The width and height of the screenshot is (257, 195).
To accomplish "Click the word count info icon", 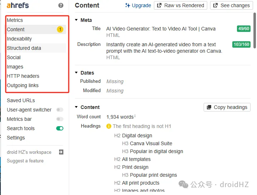I will pos(135,116).
